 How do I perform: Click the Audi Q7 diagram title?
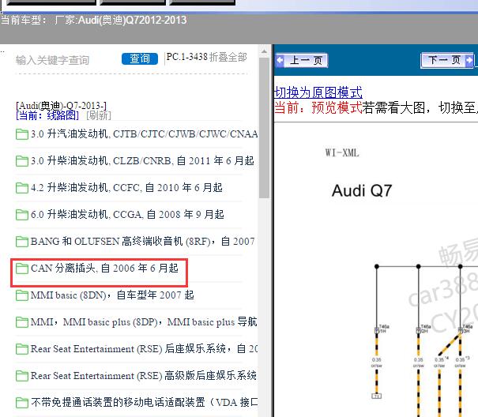pyautogui.click(x=362, y=191)
